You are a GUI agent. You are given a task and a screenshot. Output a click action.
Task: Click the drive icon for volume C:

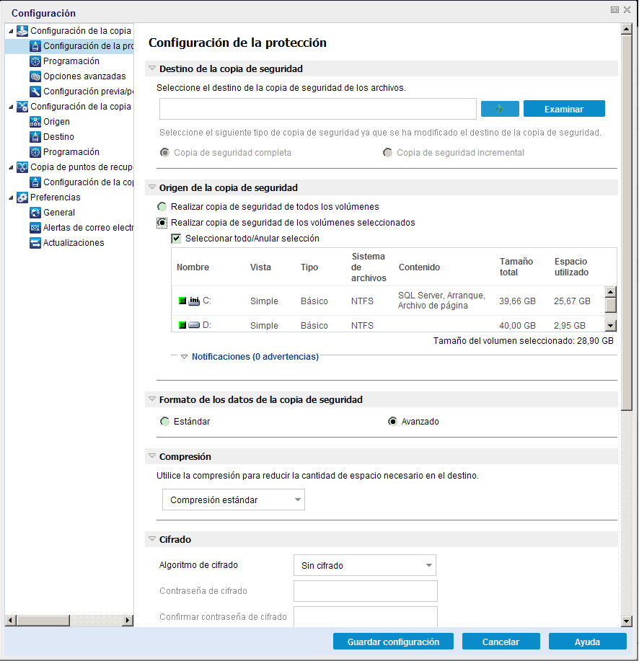194,301
